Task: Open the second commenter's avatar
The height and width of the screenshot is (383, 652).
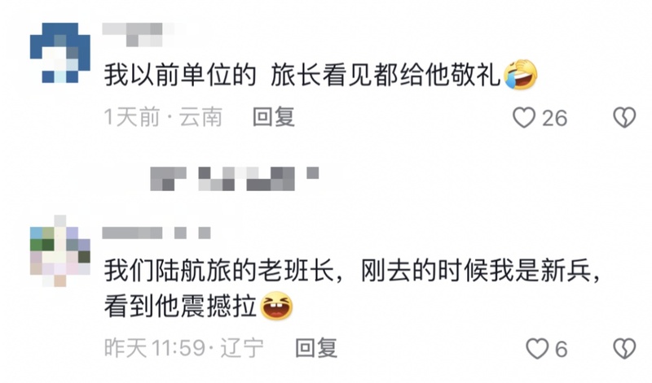Action: pos(59,251)
